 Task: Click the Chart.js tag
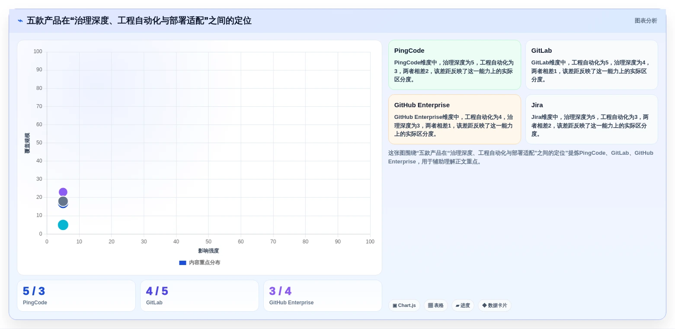[x=404, y=306]
